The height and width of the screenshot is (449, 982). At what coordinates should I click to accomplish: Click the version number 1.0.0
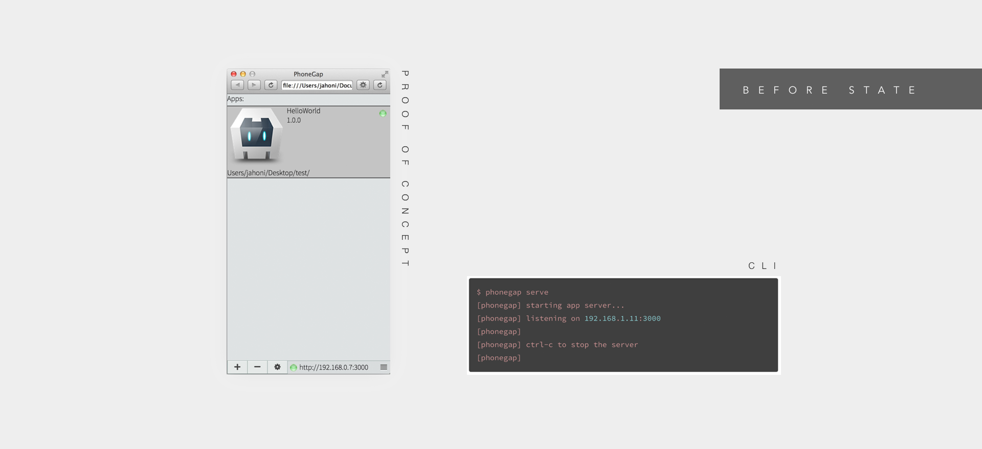pos(294,120)
